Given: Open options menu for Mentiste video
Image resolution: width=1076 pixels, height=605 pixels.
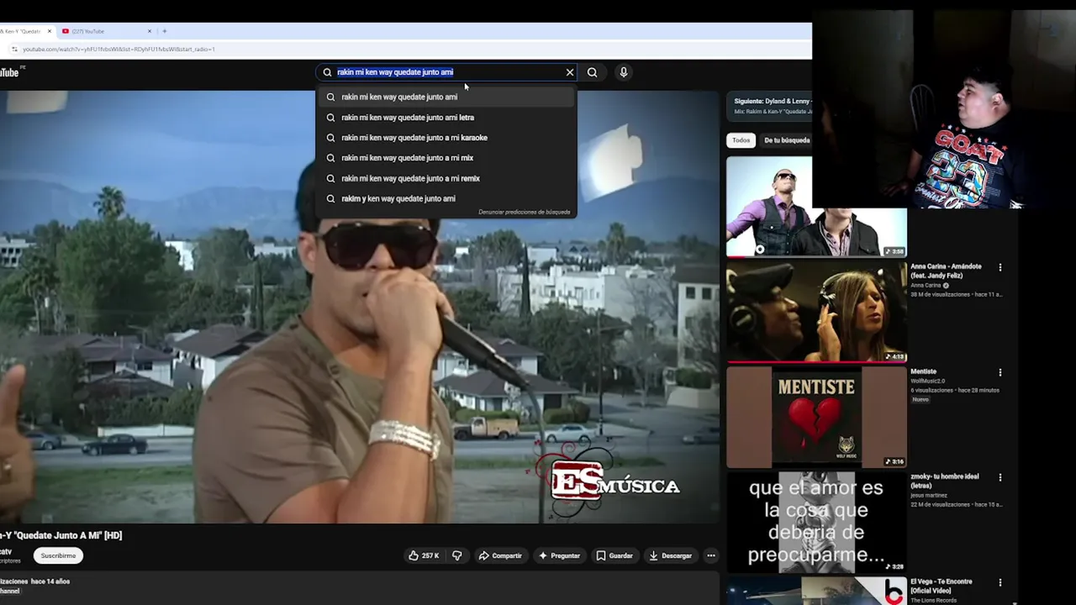Looking at the screenshot, I should click(1000, 372).
